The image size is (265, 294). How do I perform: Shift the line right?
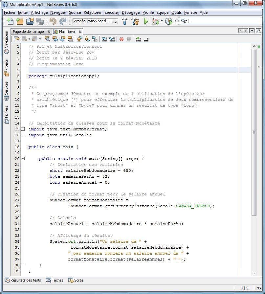(x=112, y=39)
